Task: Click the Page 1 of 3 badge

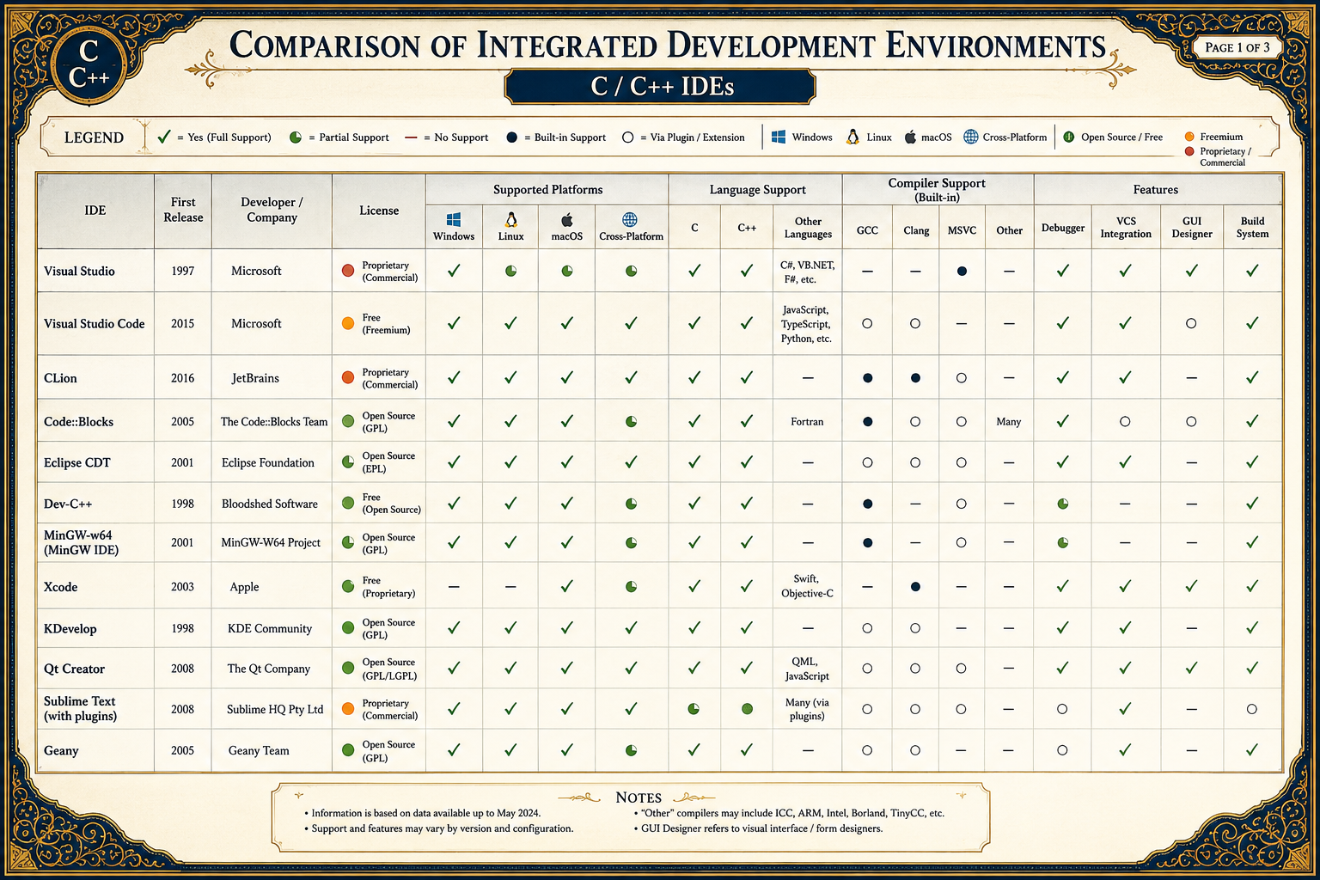Action: tap(1237, 47)
